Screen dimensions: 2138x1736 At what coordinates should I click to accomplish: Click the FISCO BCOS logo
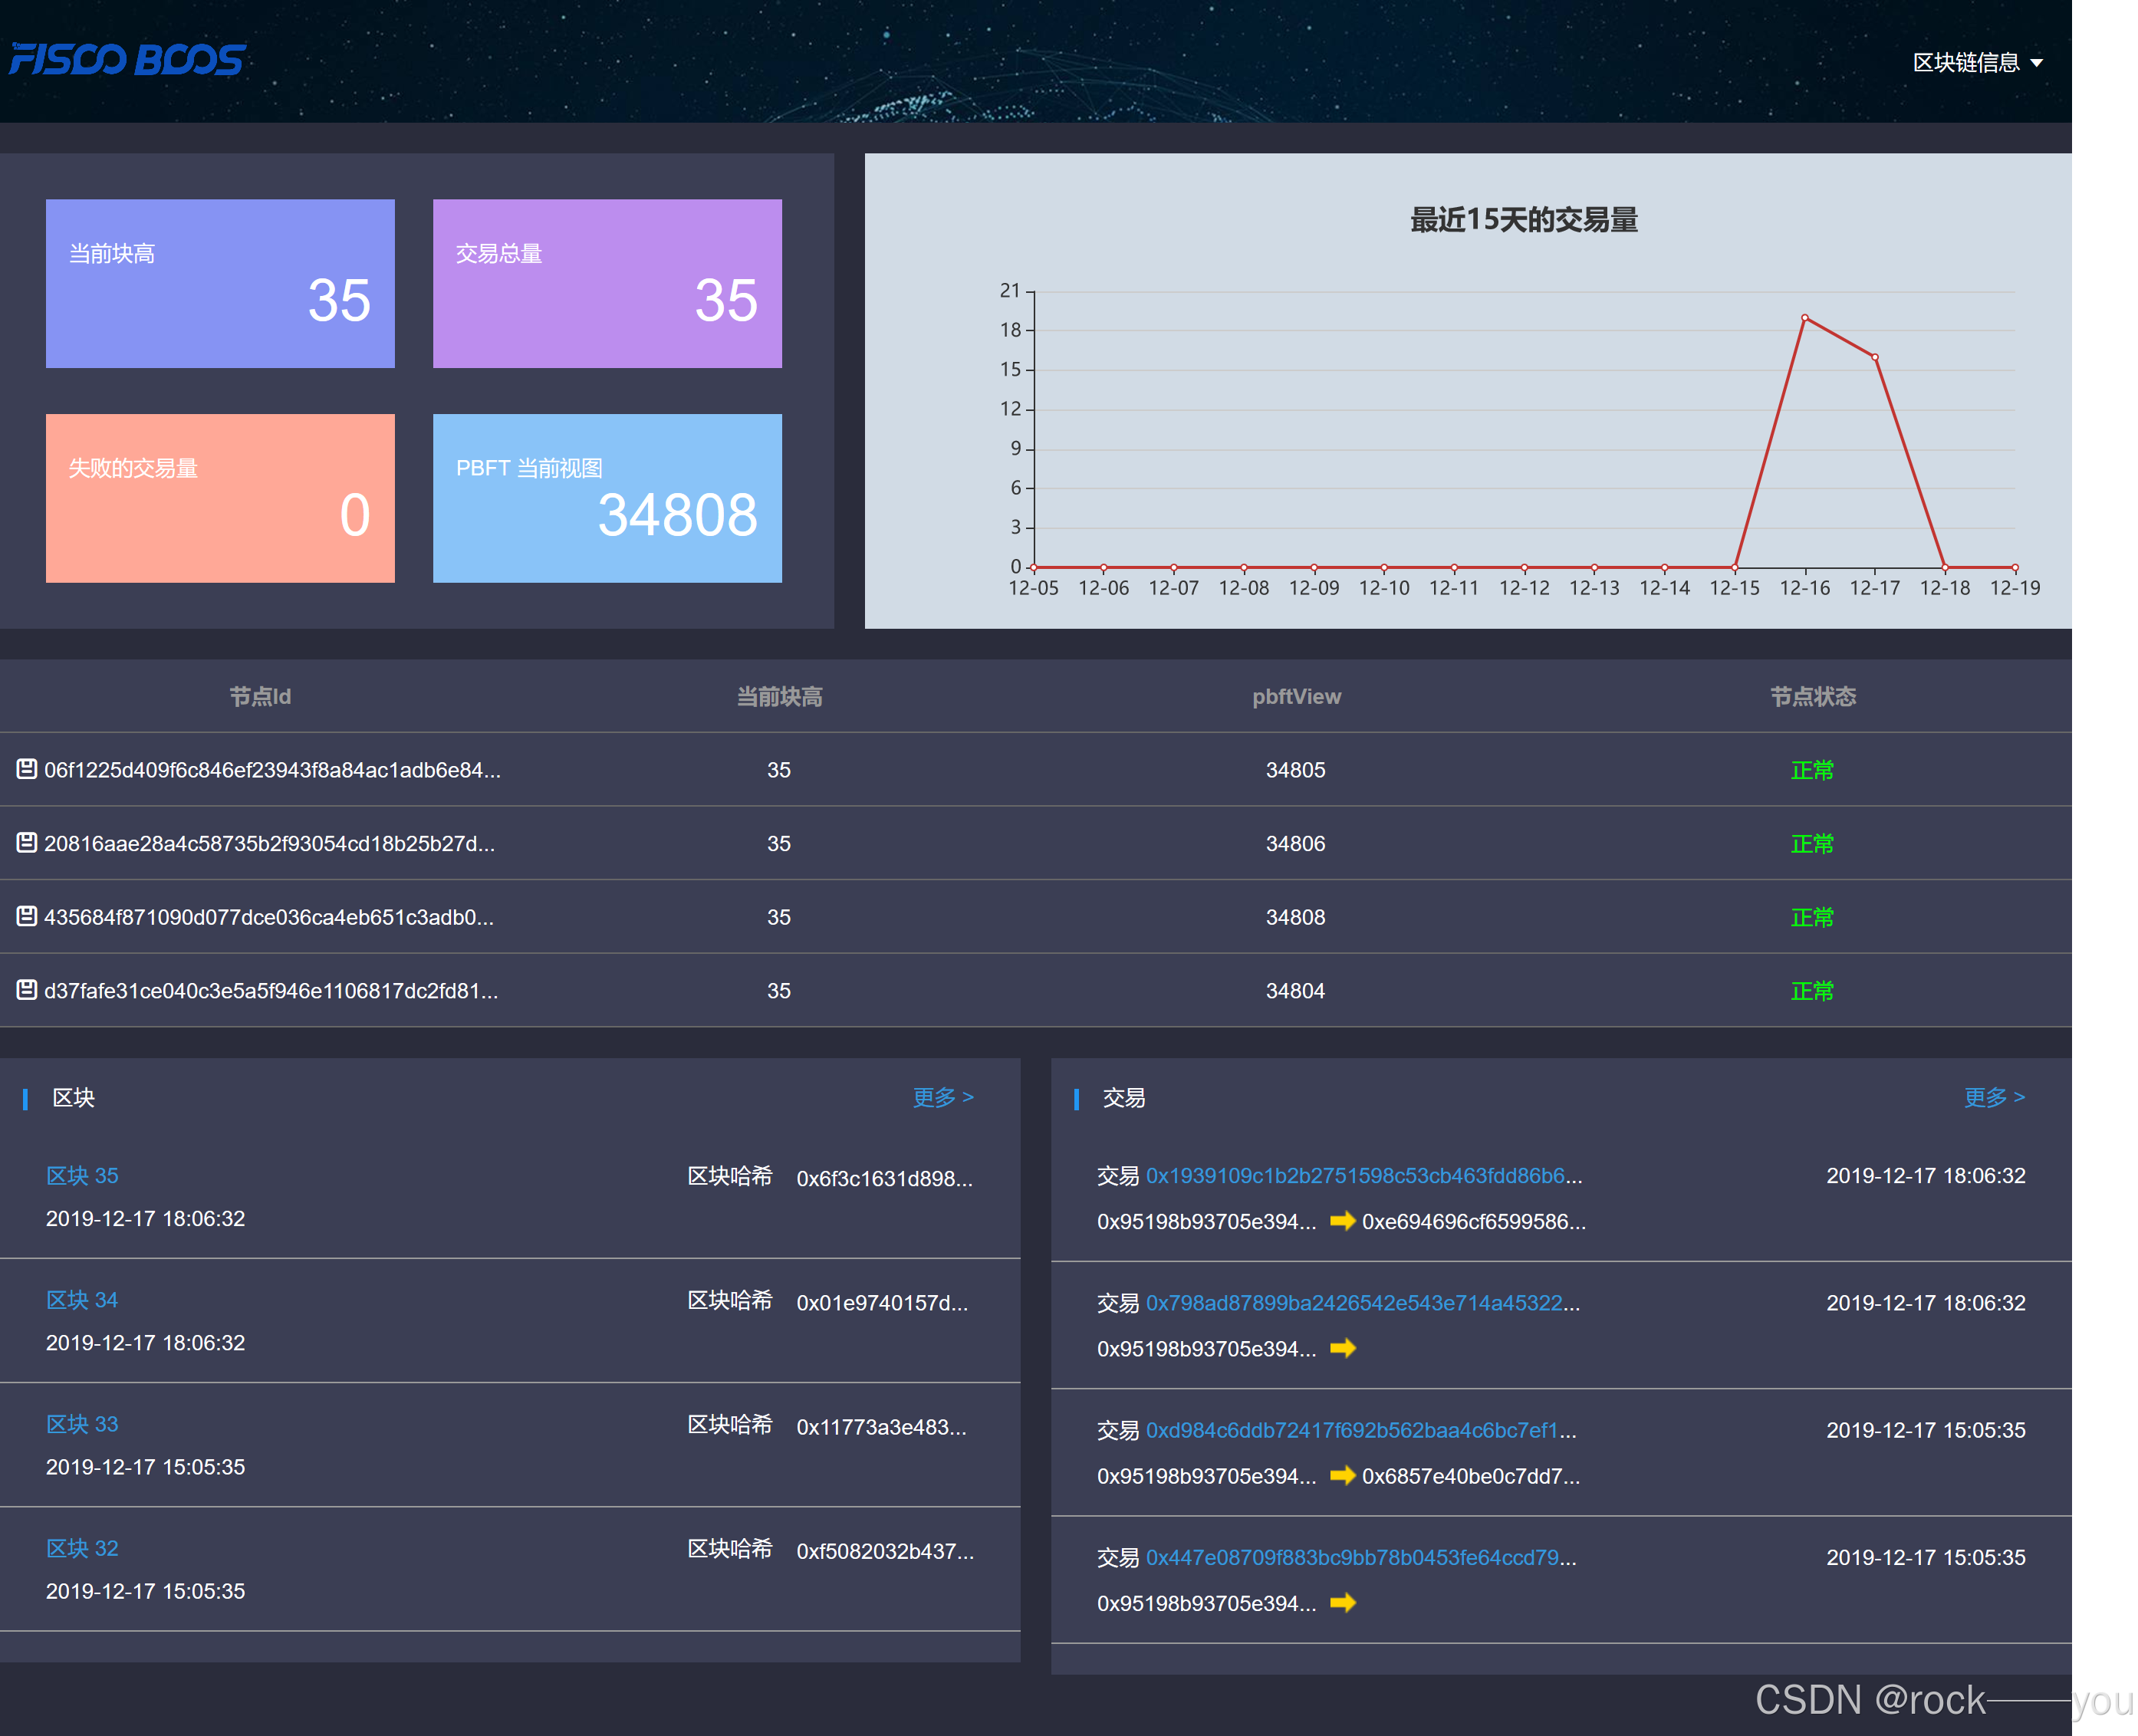[127, 60]
